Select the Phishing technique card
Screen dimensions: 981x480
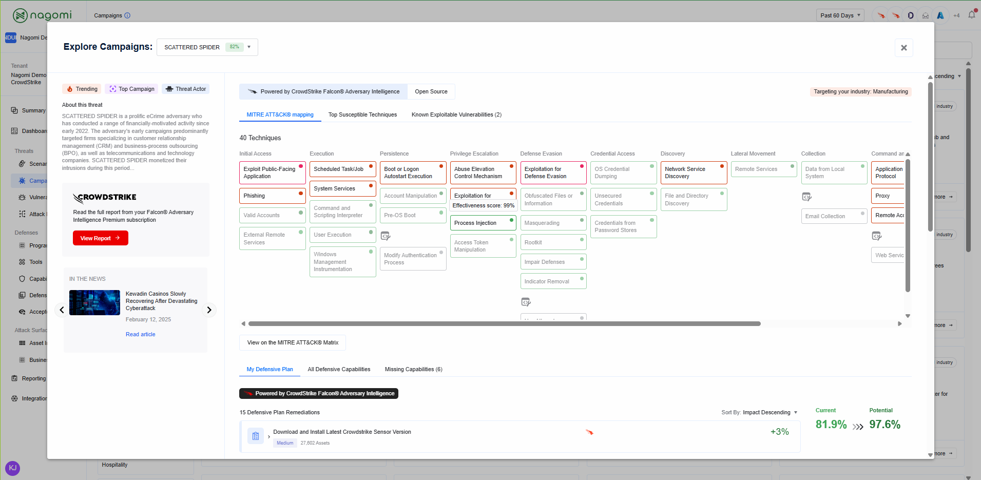tap(272, 196)
